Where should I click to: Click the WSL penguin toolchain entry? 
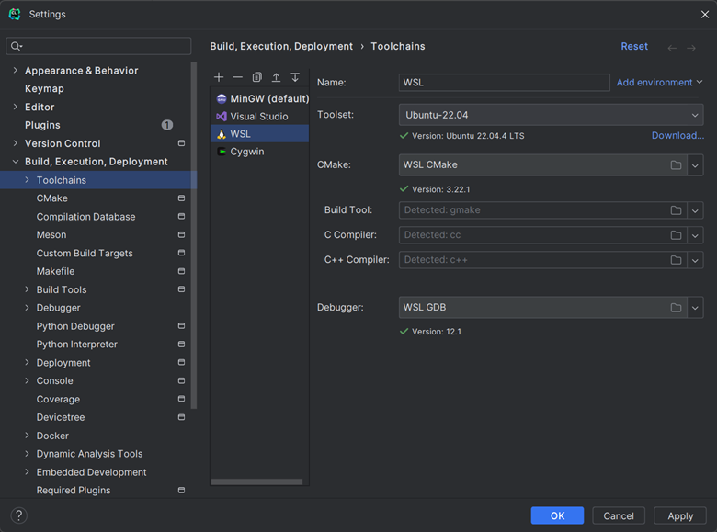click(x=260, y=134)
